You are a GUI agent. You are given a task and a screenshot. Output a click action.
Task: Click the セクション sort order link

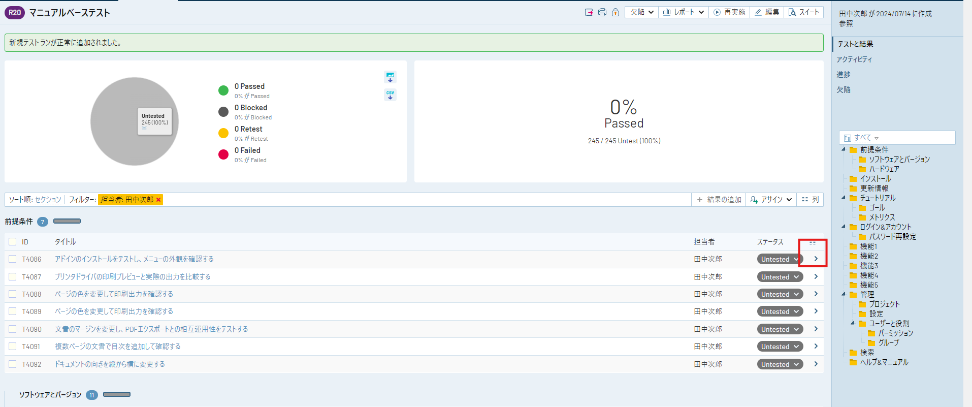[48, 200]
